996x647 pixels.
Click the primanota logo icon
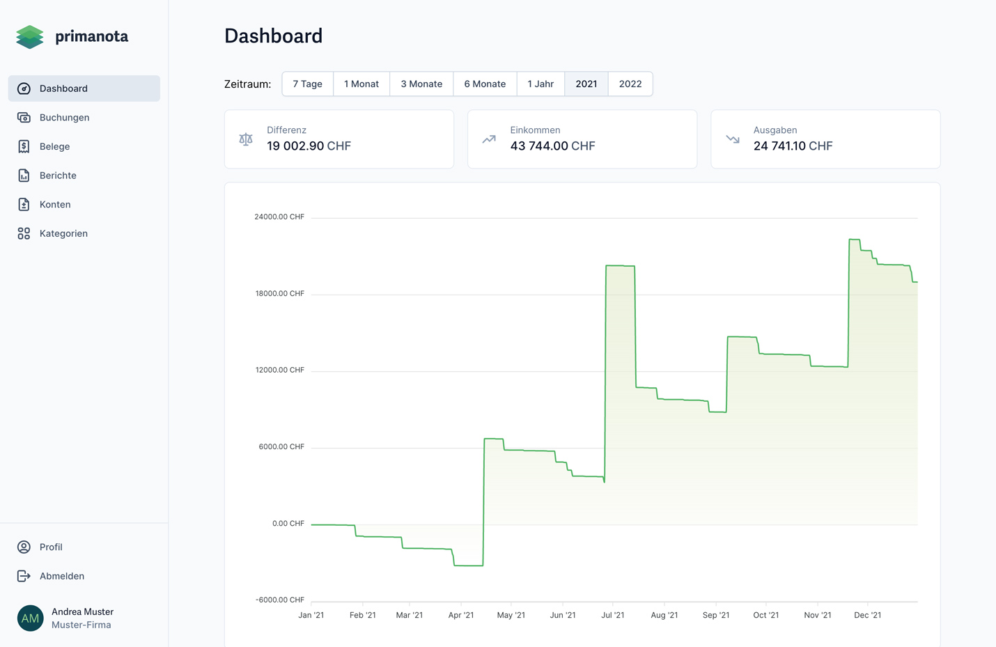[30, 37]
